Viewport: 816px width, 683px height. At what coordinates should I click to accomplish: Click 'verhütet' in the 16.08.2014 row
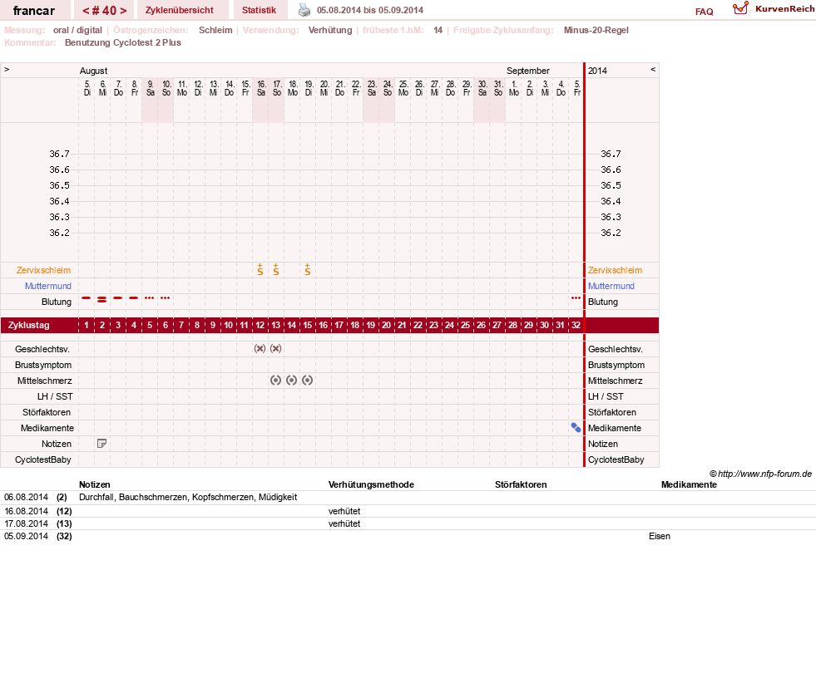pyautogui.click(x=344, y=511)
